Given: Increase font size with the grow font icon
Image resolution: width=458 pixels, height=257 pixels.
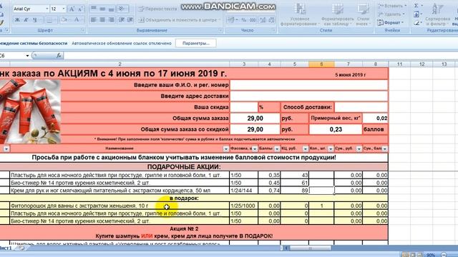Looking at the screenshot, I should [x=72, y=9].
